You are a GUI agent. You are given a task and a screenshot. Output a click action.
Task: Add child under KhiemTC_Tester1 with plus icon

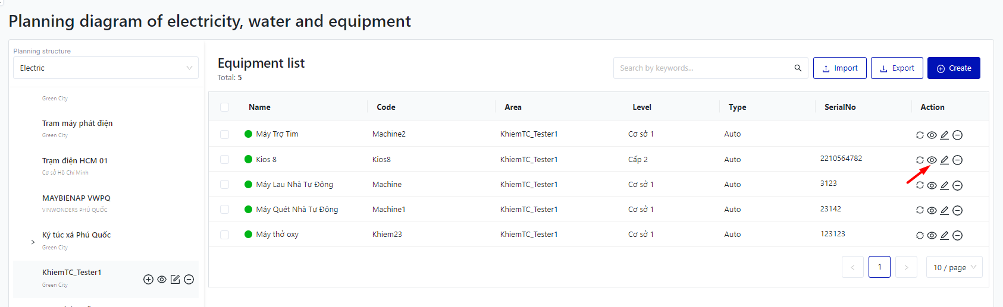[149, 279]
